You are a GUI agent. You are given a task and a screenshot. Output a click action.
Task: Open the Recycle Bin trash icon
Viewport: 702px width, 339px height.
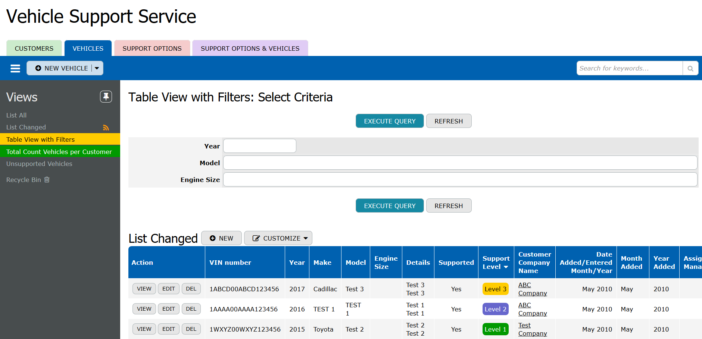point(47,180)
